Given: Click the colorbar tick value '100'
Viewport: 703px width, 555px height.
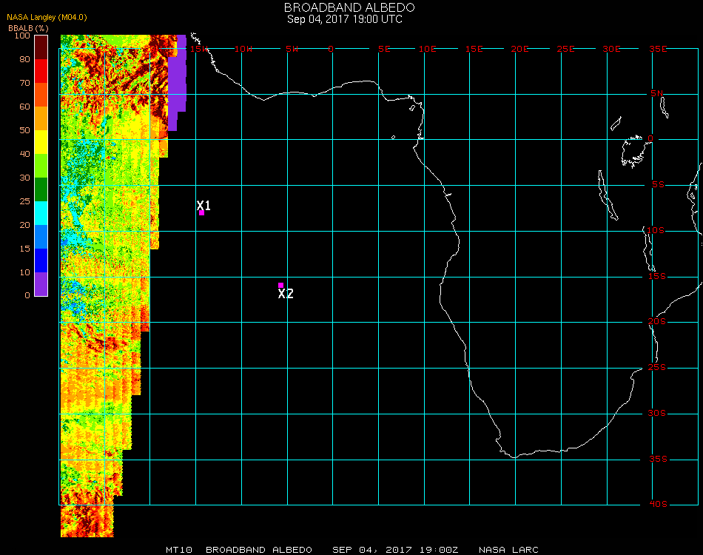Looking at the screenshot, I should (x=22, y=36).
